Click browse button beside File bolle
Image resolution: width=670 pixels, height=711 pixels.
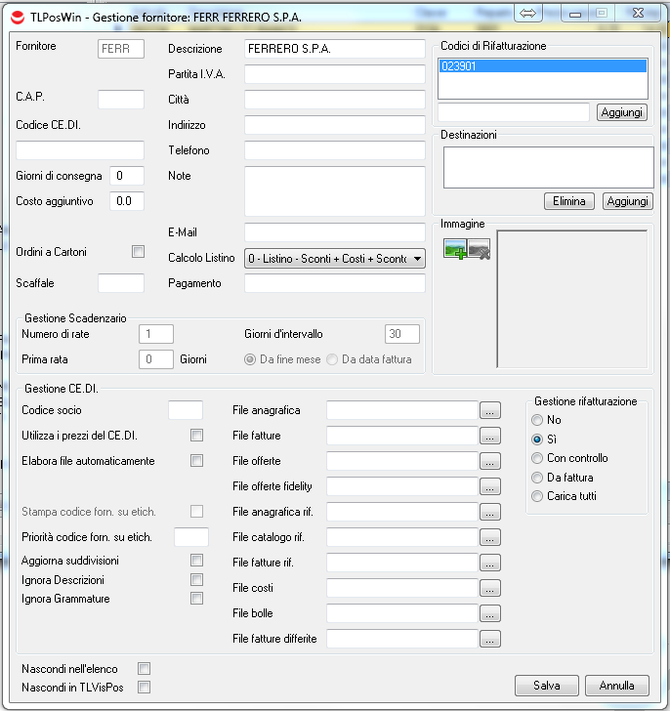[x=490, y=613]
